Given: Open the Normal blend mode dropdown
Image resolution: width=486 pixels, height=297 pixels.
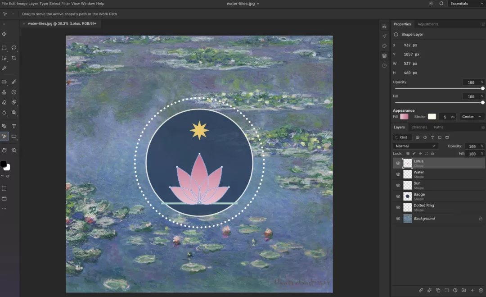Looking at the screenshot, I should click(416, 146).
